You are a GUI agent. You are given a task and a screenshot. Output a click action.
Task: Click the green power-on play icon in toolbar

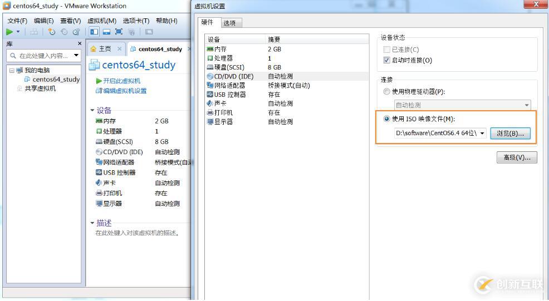click(x=9, y=32)
